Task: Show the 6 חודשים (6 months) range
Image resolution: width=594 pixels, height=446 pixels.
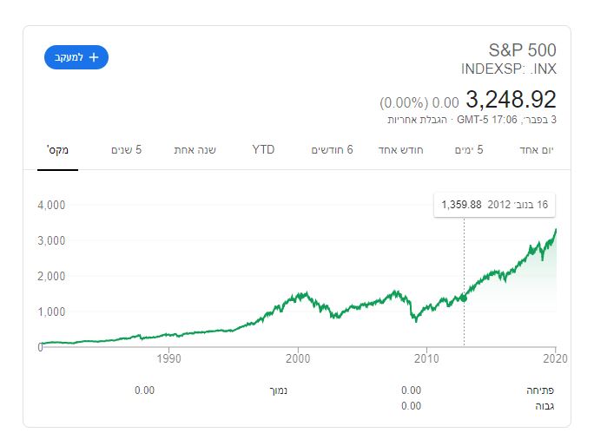Action: tap(332, 150)
